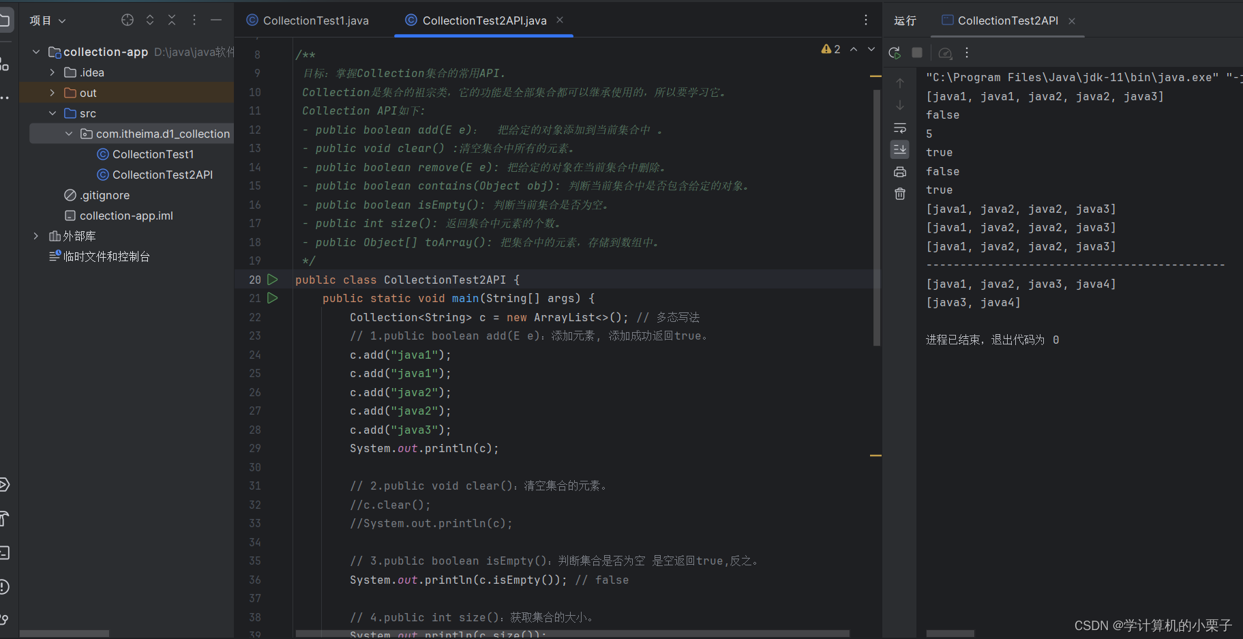Collapse the src folder

[x=53, y=113]
